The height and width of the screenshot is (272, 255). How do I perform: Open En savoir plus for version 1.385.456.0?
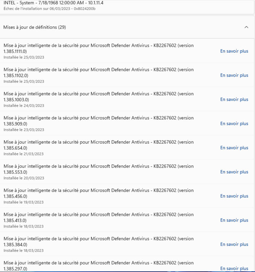(x=234, y=196)
